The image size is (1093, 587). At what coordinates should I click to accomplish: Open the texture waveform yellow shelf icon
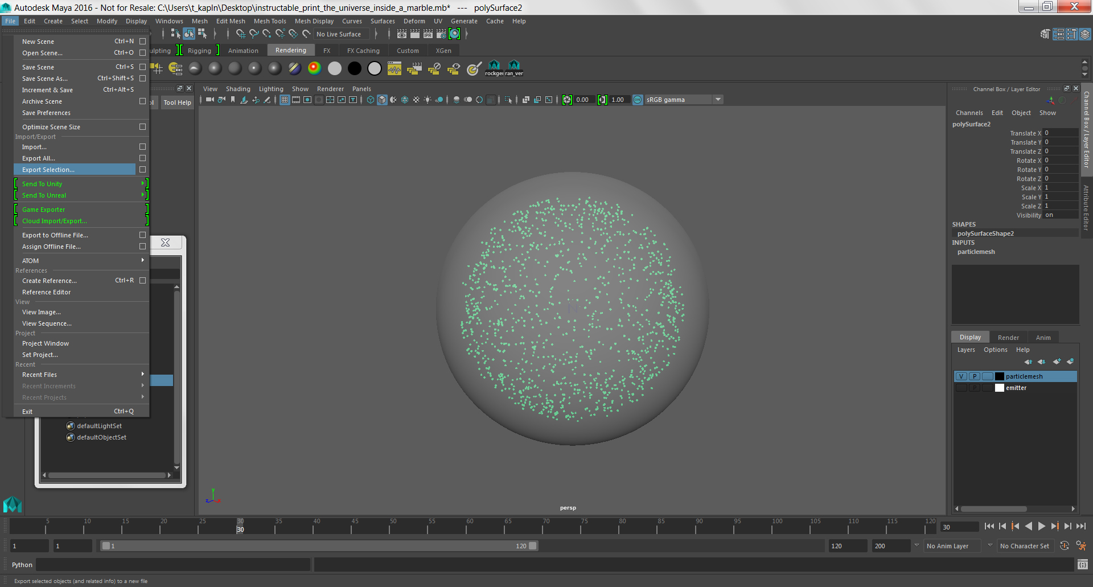(395, 69)
